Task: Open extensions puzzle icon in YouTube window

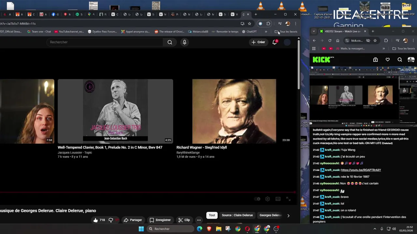Action: pyautogui.click(x=268, y=23)
